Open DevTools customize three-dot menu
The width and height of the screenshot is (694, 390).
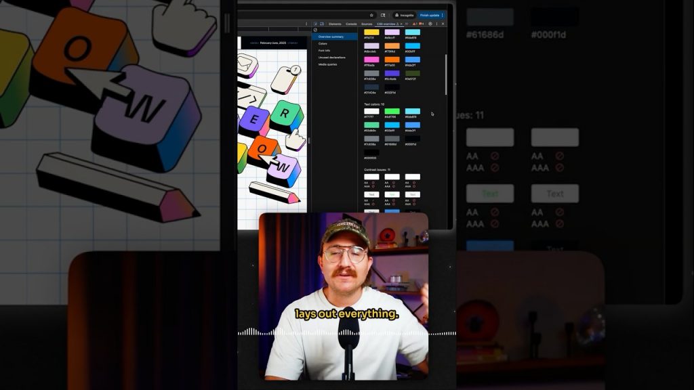(x=437, y=24)
